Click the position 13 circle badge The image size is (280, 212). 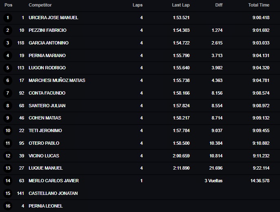[x=8, y=168]
